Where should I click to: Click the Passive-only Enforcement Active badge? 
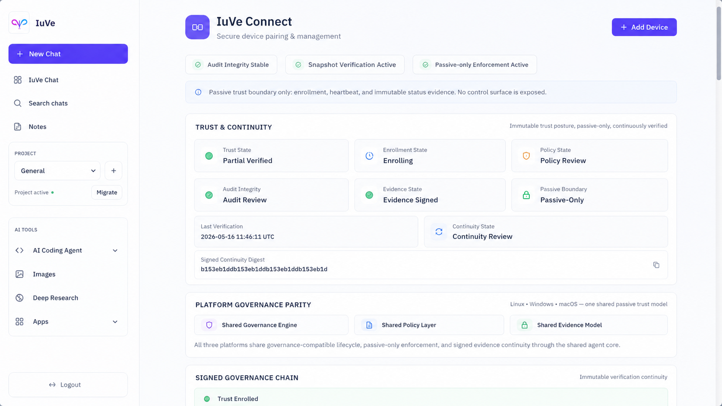[x=475, y=65]
